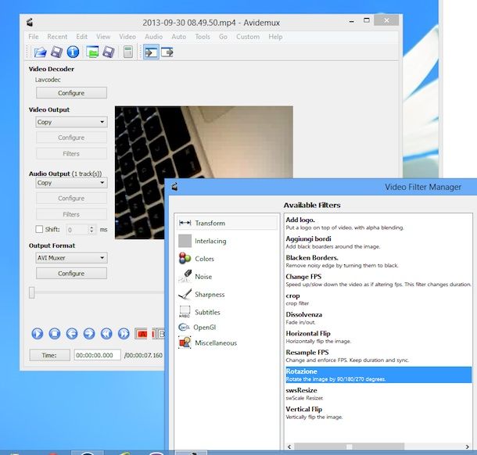Go to next frame arrow button

pyautogui.click(x=89, y=334)
